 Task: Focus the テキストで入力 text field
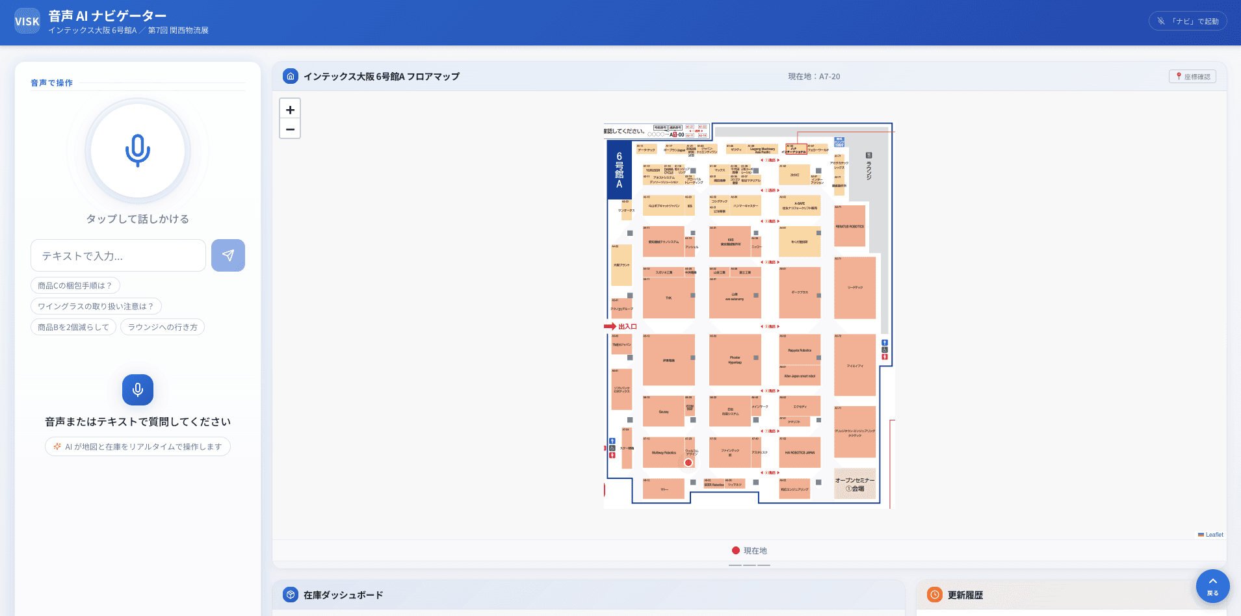click(118, 255)
